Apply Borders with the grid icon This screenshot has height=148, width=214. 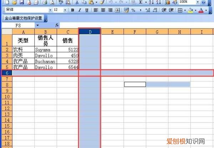(x=180, y=10)
